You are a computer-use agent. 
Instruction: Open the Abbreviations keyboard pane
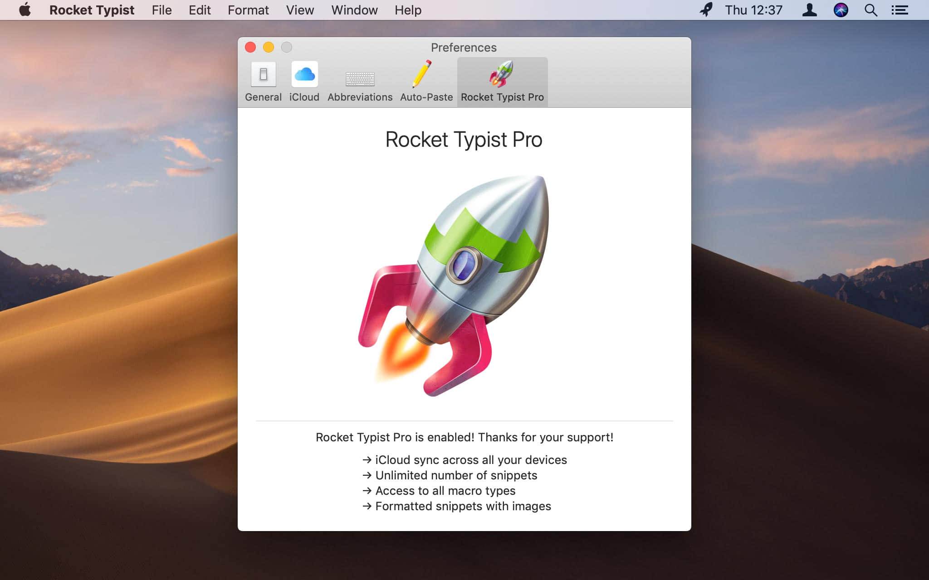360,82
